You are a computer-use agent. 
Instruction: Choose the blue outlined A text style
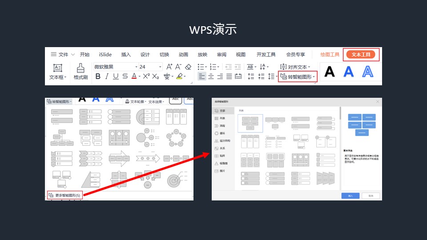click(368, 72)
